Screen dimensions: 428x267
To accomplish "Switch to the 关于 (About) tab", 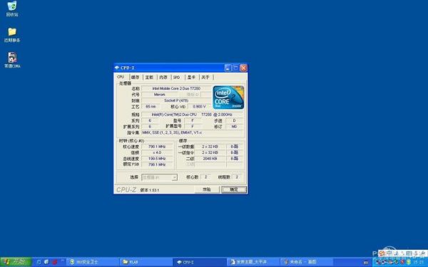I will pos(205,78).
